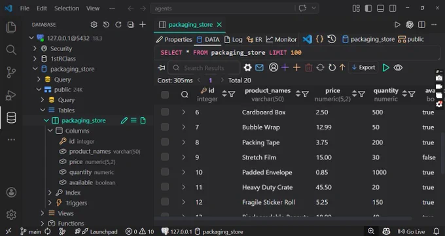
Task: Click the orange plus insert row icon
Action: point(296,67)
